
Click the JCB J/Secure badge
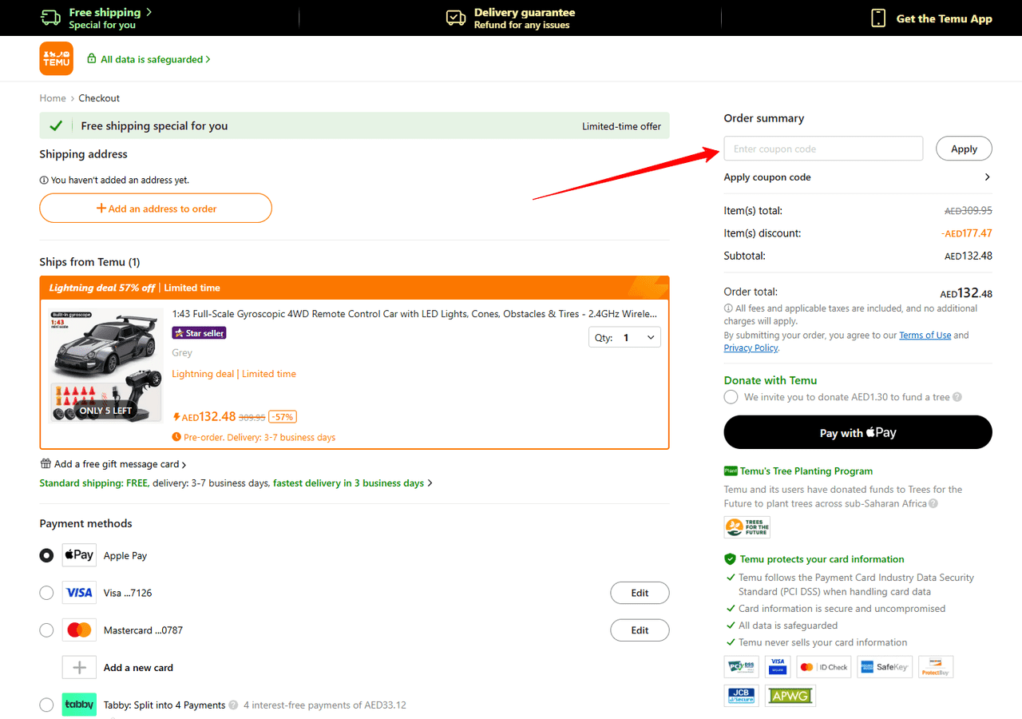point(742,696)
